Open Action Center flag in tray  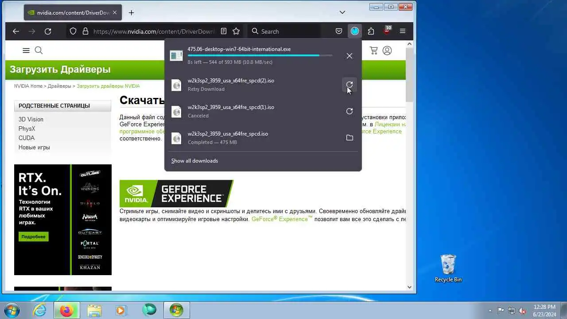(x=501, y=311)
